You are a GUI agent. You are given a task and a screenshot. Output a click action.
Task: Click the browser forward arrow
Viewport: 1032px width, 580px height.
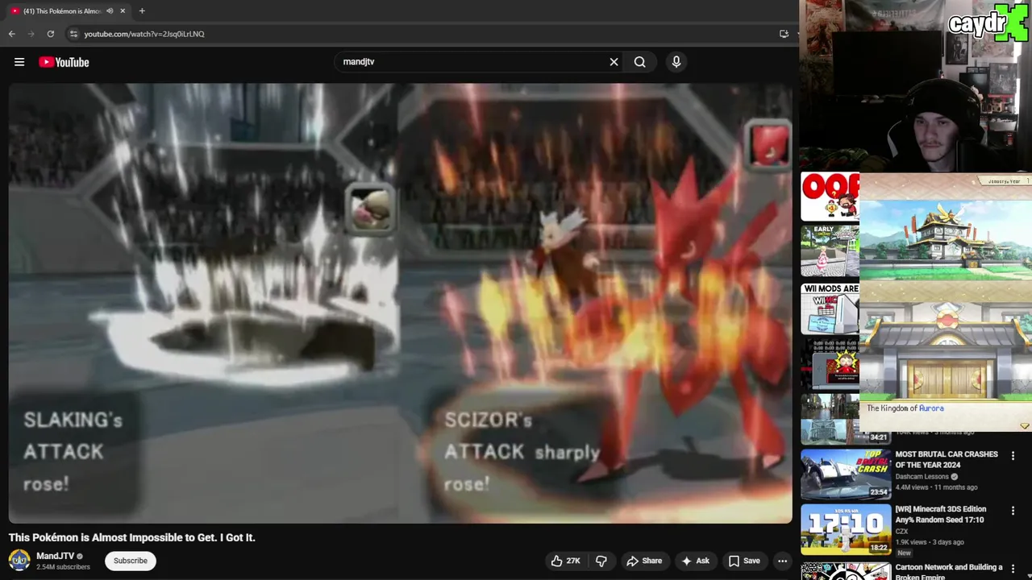pyautogui.click(x=31, y=34)
